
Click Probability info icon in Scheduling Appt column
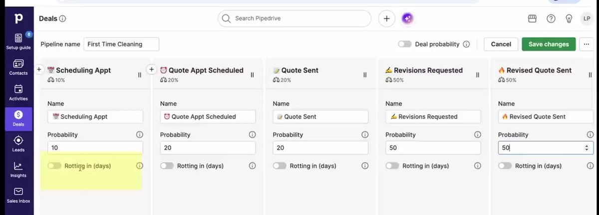[140, 135]
